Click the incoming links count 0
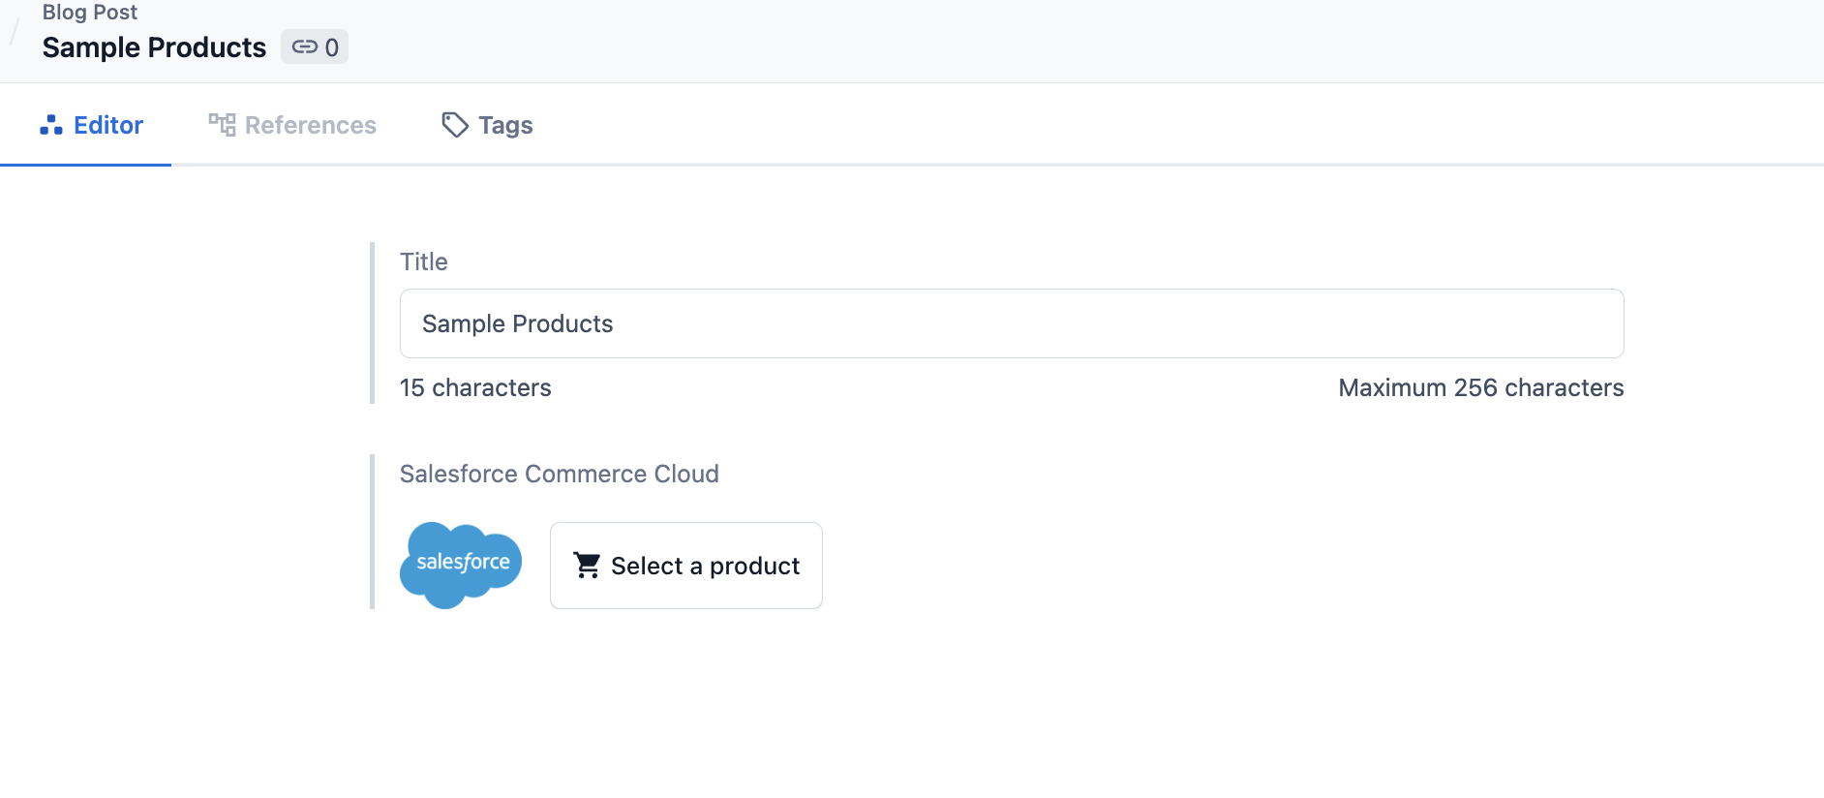 (332, 47)
